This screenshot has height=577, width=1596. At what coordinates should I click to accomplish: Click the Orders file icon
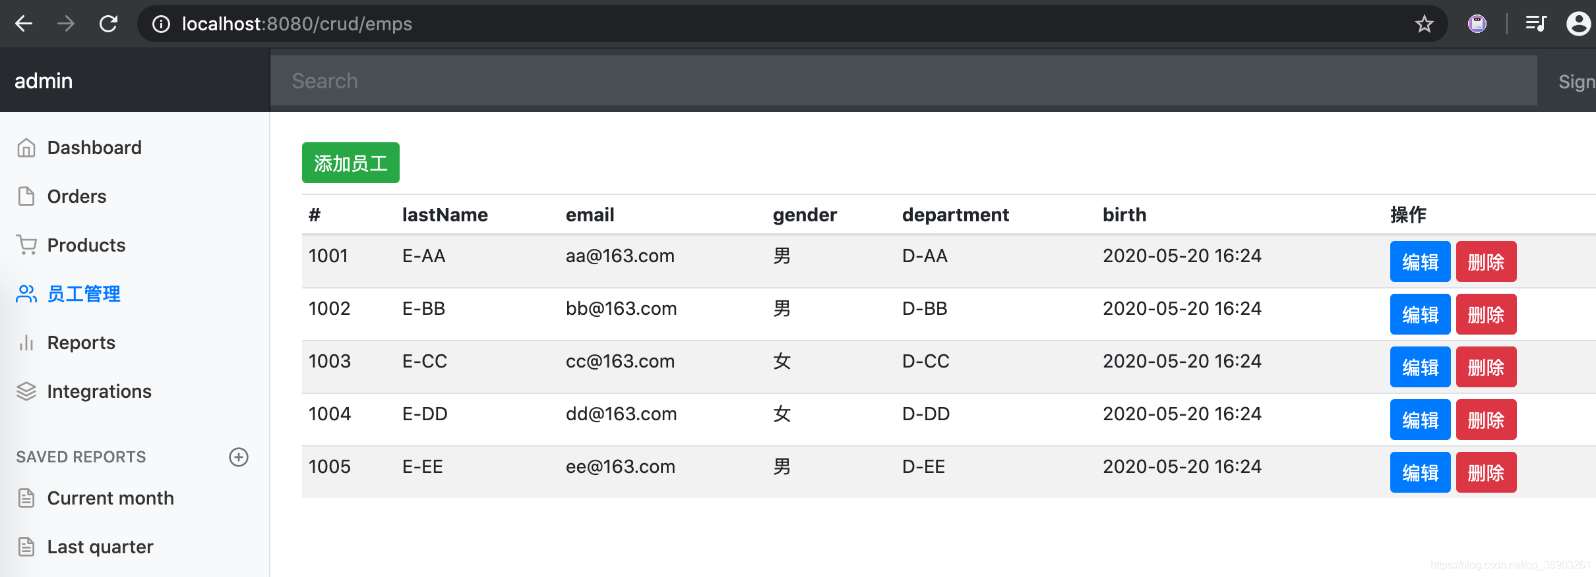(26, 196)
